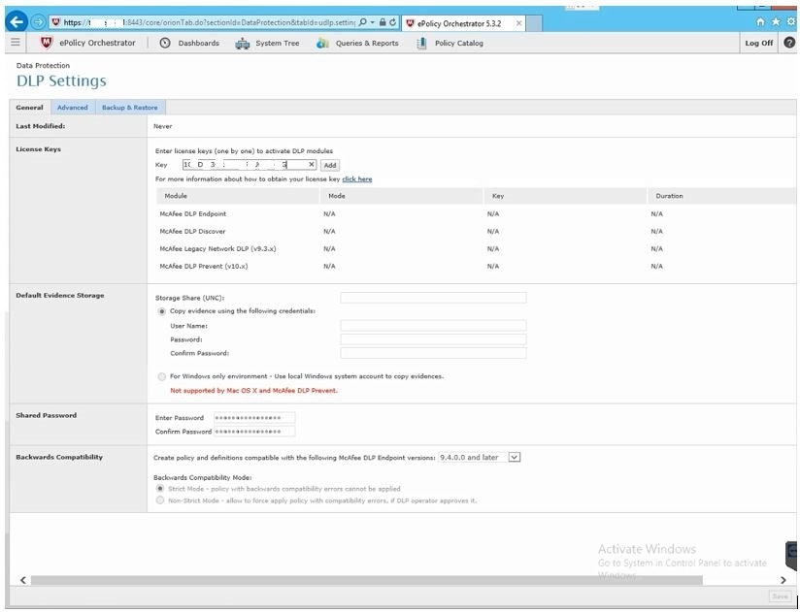
Task: Open the System Tree view
Action: click(x=267, y=43)
